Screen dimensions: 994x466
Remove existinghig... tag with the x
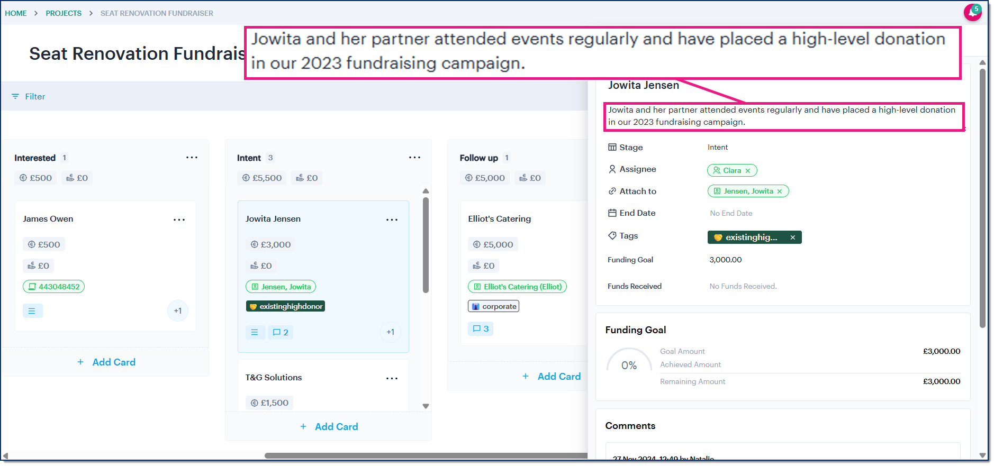(x=793, y=237)
